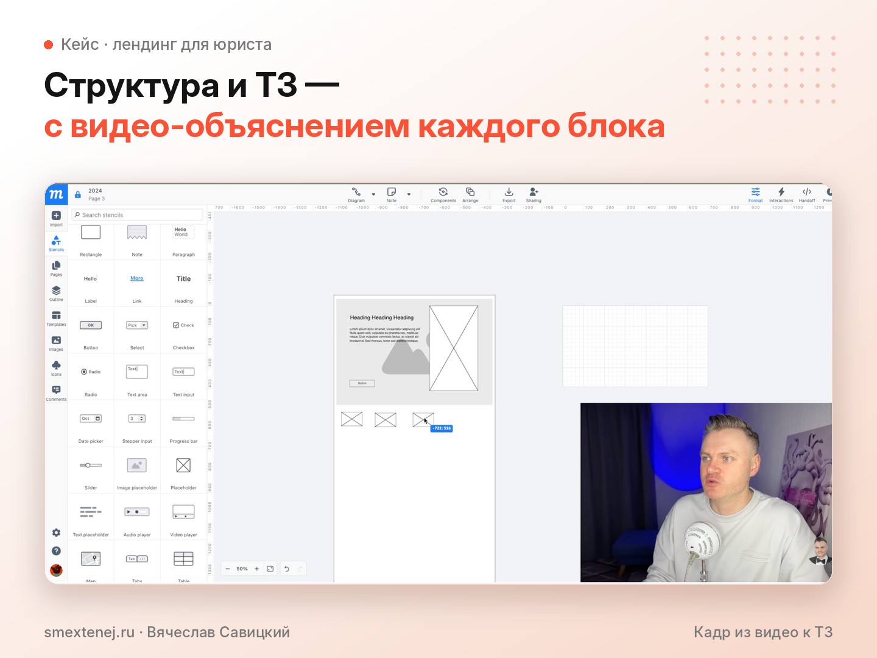Click the '2024' project title text
877x658 pixels.
[x=95, y=191]
